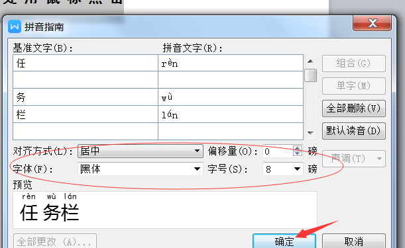This screenshot has width=405, height=248.
Task: Open the 字体 dropdown showing 黑体
Action: click(x=141, y=169)
